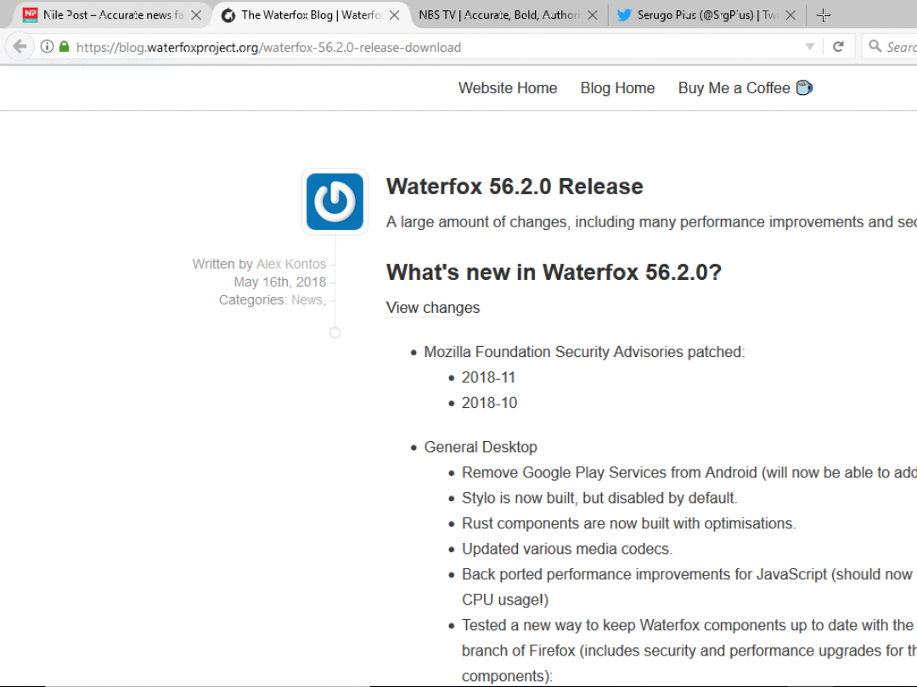Viewport: 917px width, 687px height.
Task: Close the Waterfox Blog tab
Action: [394, 15]
